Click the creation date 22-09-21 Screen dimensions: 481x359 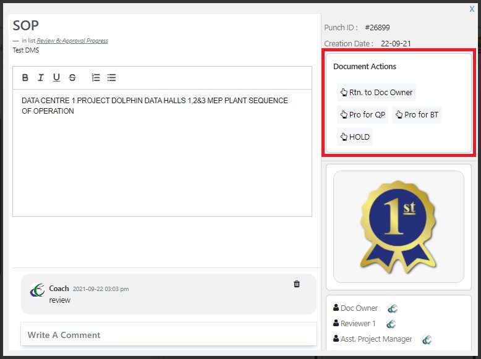[x=396, y=43]
